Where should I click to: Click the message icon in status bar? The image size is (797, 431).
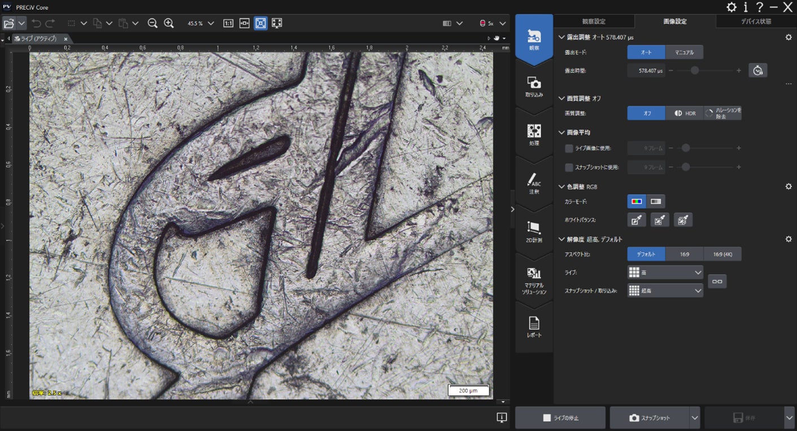tap(502, 417)
